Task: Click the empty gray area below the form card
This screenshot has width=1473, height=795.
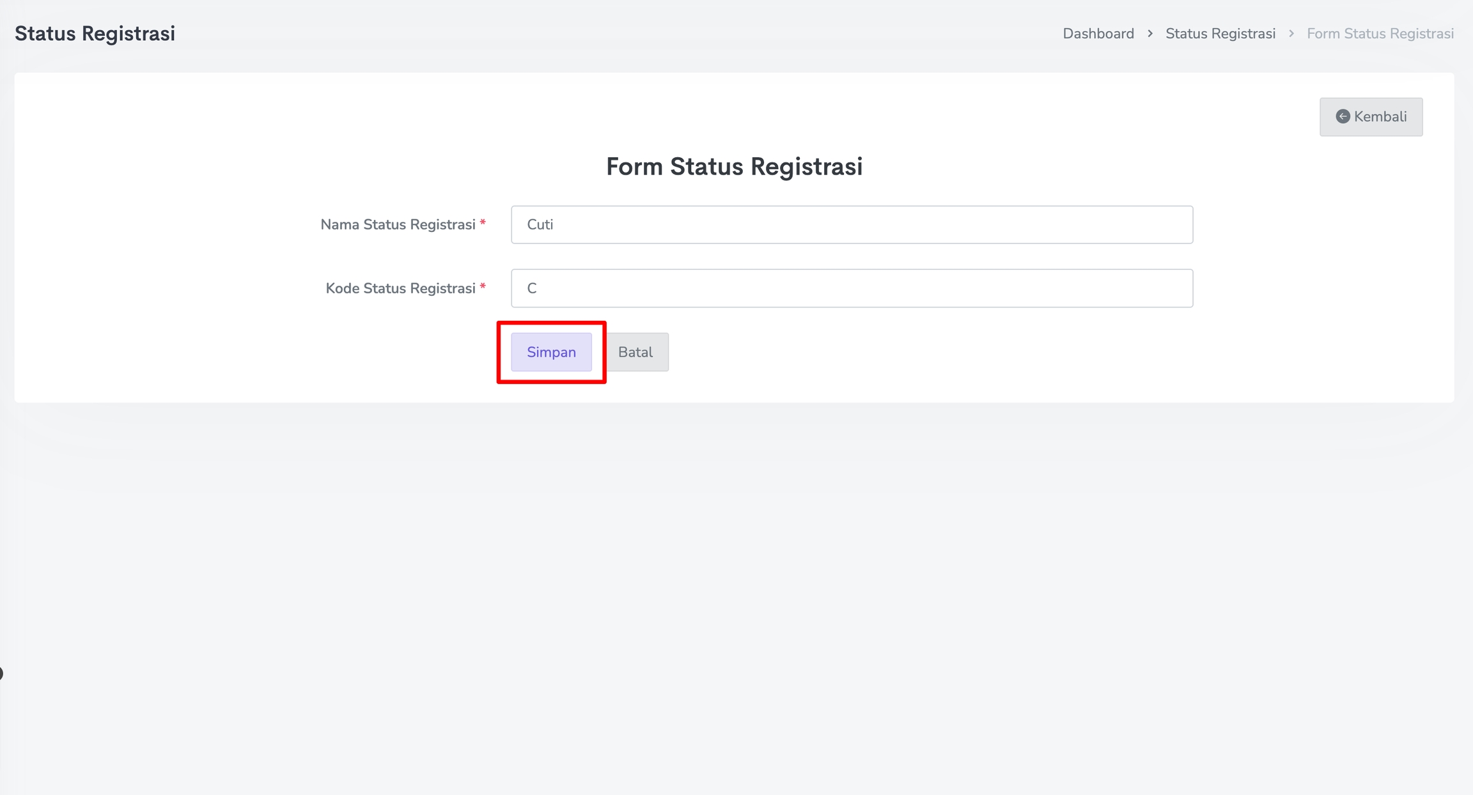Action: (x=735, y=575)
